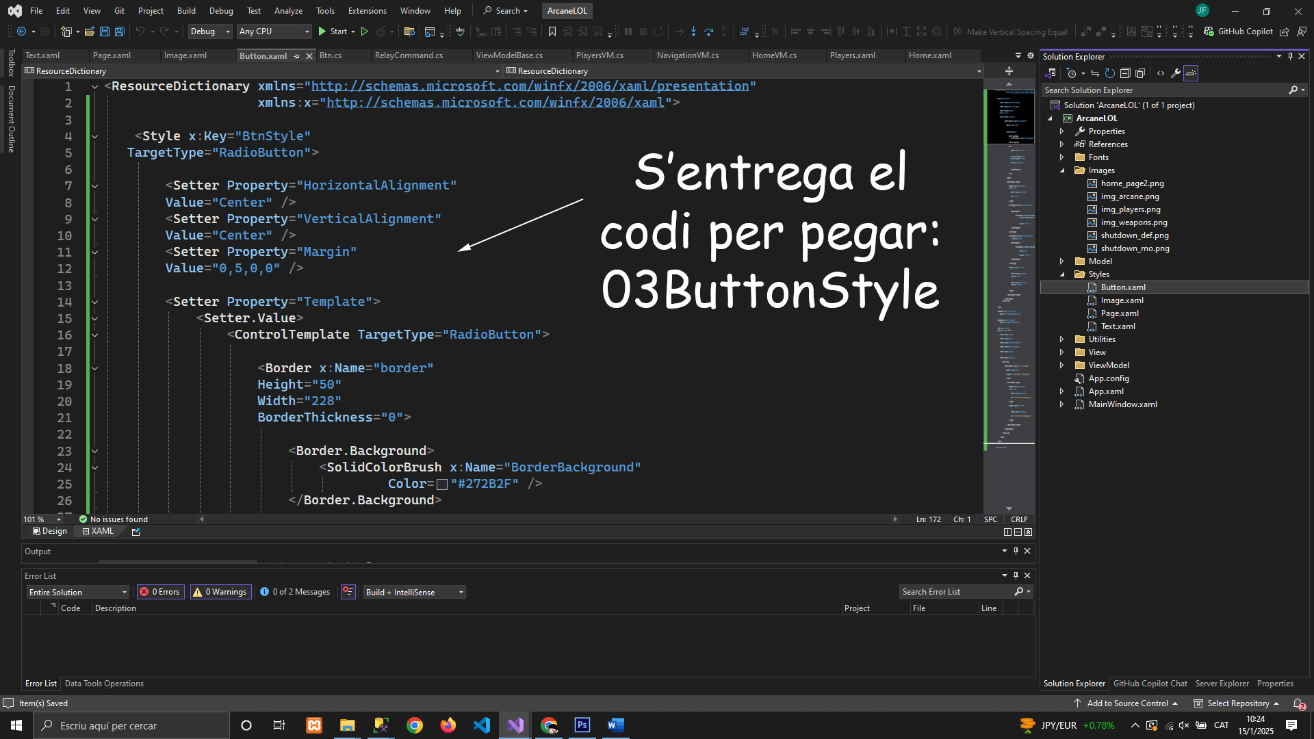Click the Refresh icon in Solution Explorer
Screen dimensions: 1314x739
tap(1110, 73)
